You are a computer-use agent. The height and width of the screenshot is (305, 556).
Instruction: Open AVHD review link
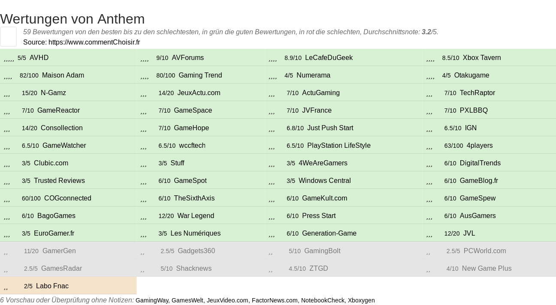coord(39,58)
